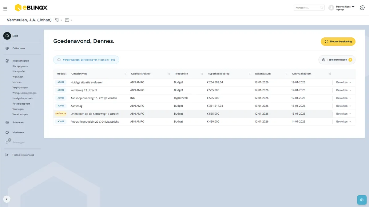This screenshot has height=207, width=369.
Task: Open Klantgegevens in sidebar
Action: [20, 66]
